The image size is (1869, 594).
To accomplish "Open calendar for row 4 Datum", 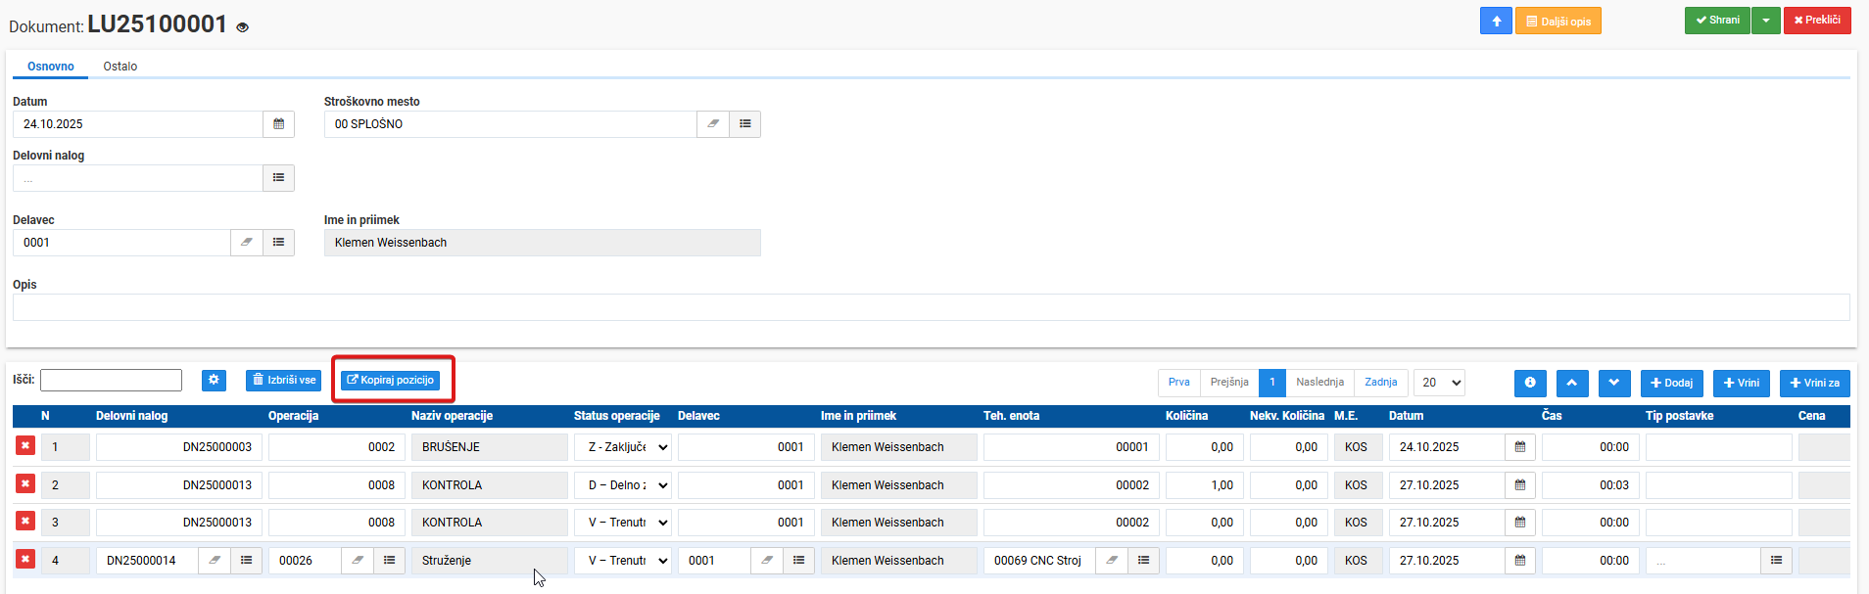I will click(1520, 561).
